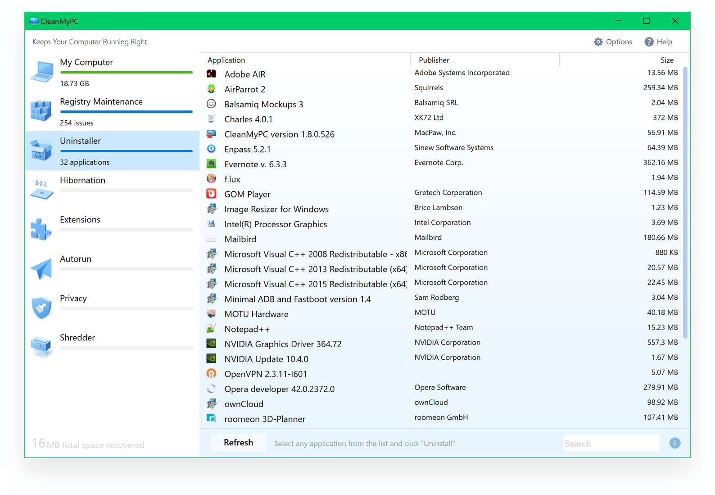Click the Autorun paper plane icon

coord(41,269)
